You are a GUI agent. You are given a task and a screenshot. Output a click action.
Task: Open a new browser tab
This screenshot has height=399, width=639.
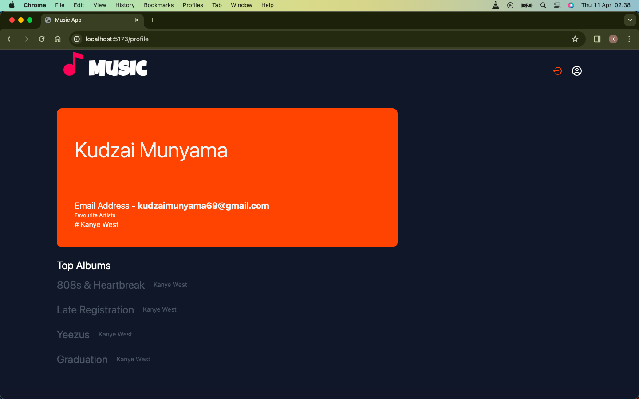point(153,20)
